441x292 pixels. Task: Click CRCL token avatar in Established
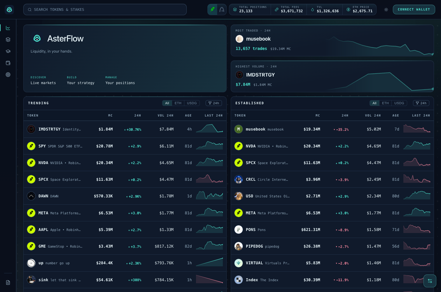pyautogui.click(x=239, y=179)
